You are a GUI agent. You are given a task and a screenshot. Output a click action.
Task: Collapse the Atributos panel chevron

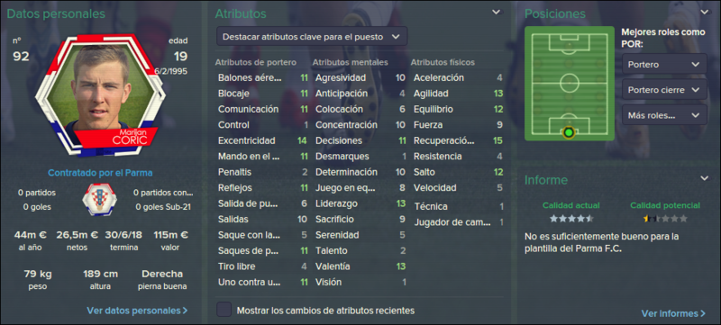[497, 13]
